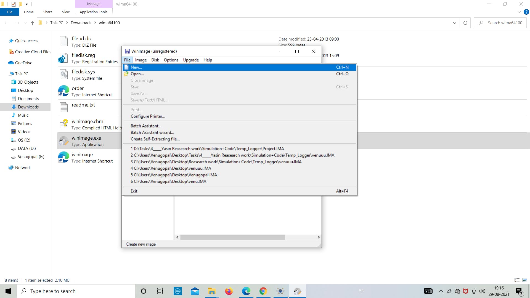The width and height of the screenshot is (530, 298).
Task: Expand the Explorer ribbon chevron
Action: click(x=519, y=12)
